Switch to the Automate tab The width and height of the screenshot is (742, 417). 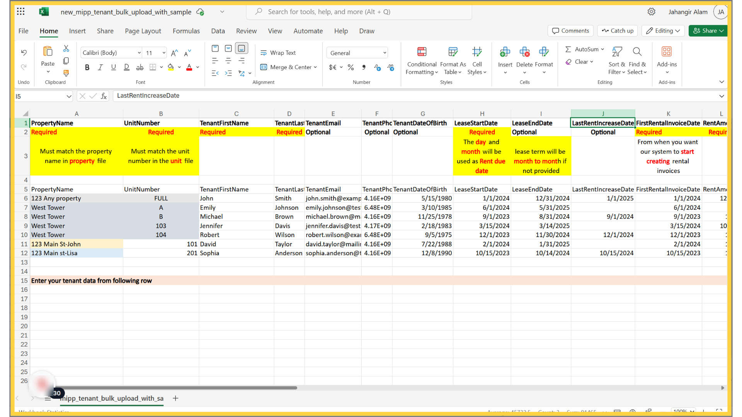[308, 31]
